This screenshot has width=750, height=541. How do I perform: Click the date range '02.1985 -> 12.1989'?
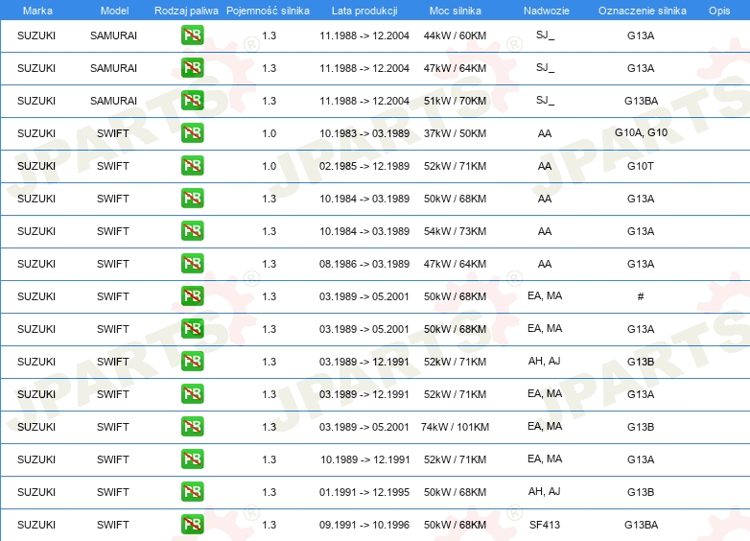364,166
